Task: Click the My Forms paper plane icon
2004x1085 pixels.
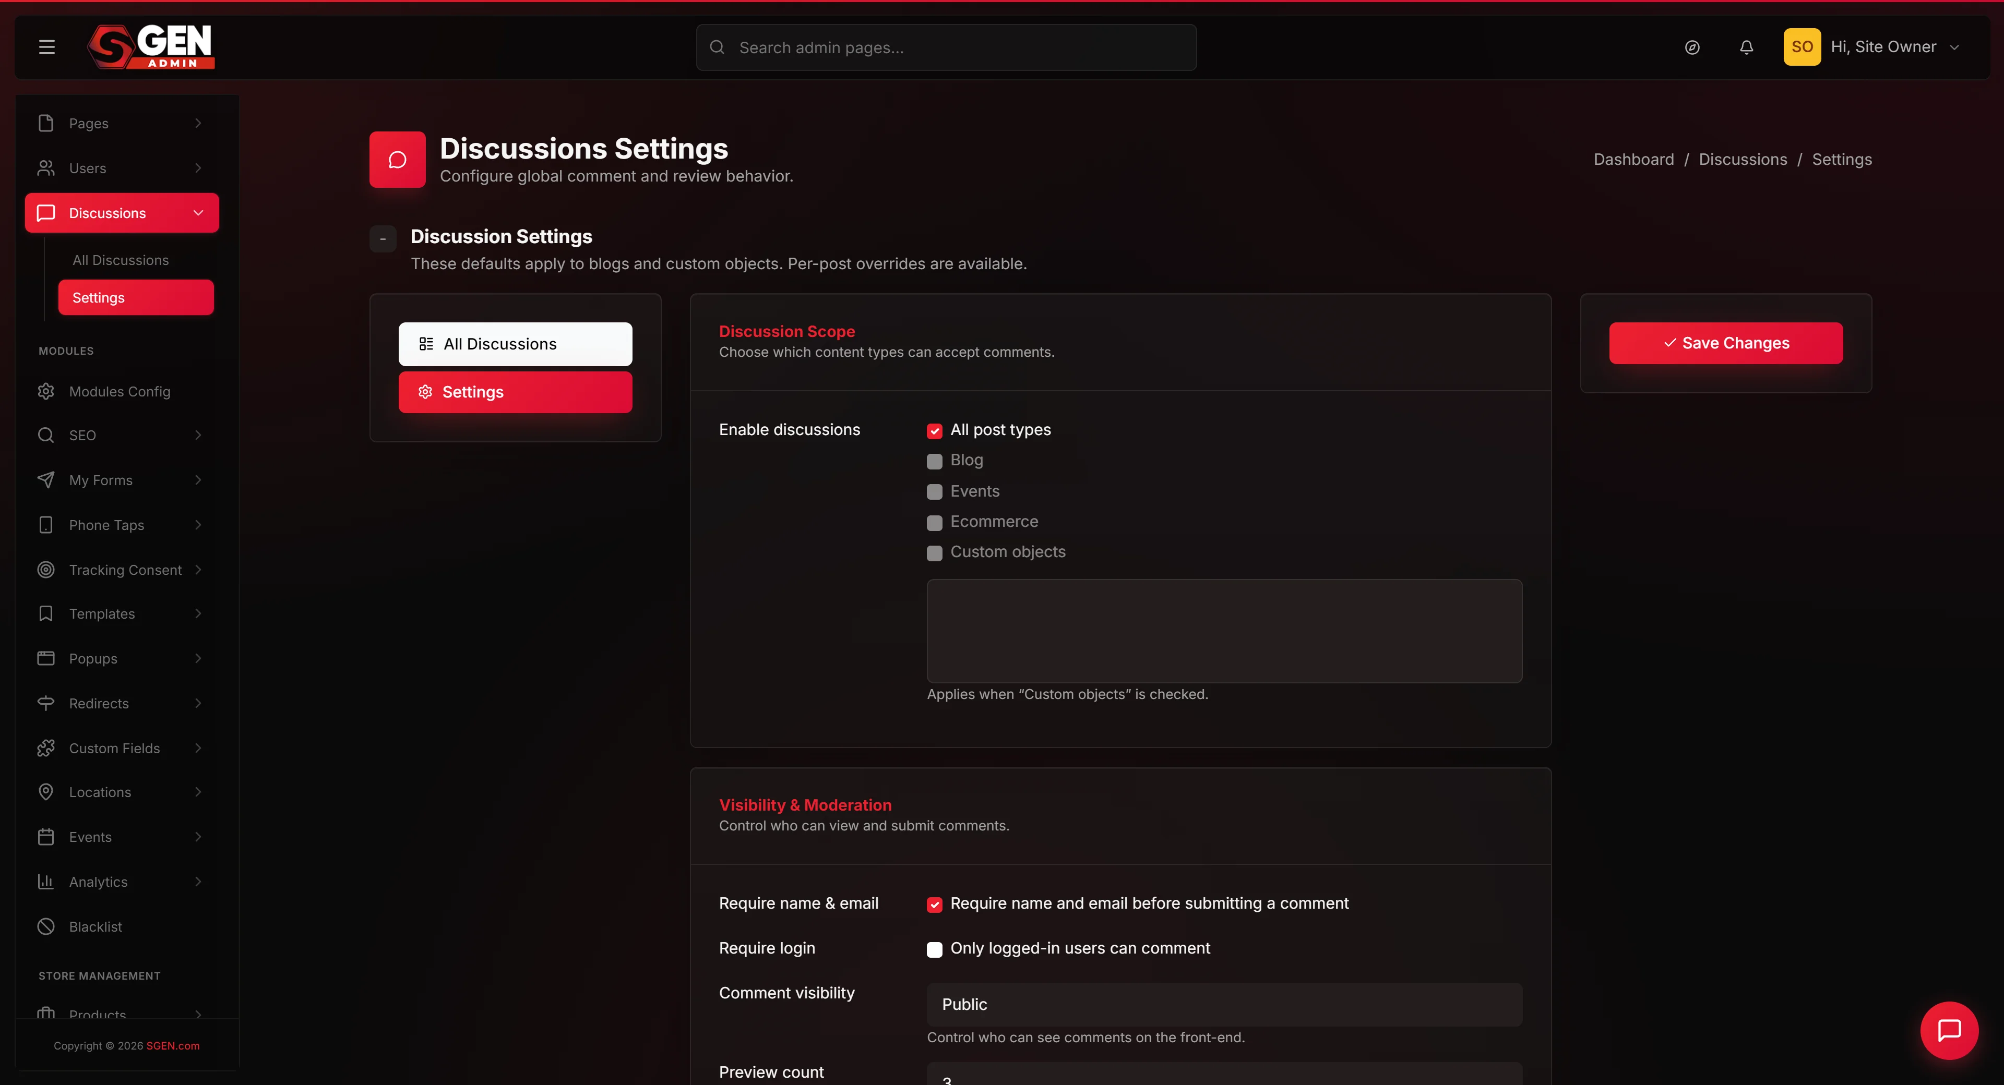Action: (46, 480)
